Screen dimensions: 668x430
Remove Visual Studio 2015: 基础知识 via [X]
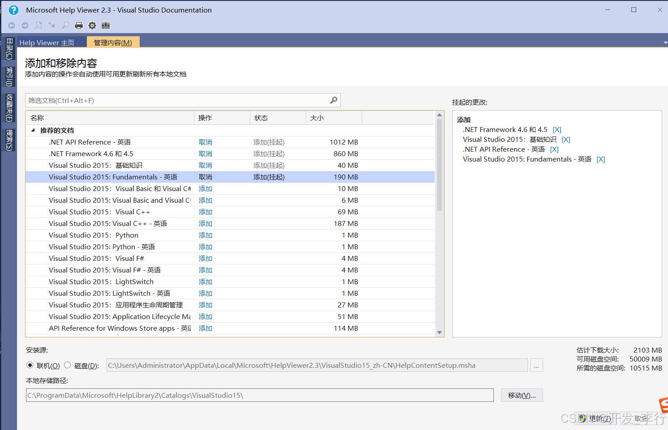[566, 140]
